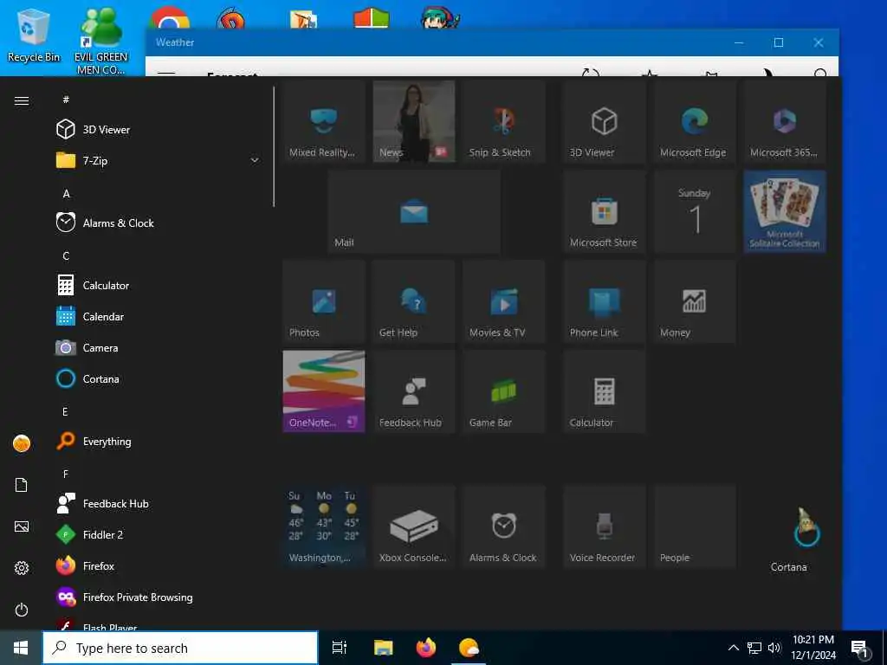Open the Feedback Hub tile
Image resolution: width=887 pixels, height=665 pixels.
(414, 391)
